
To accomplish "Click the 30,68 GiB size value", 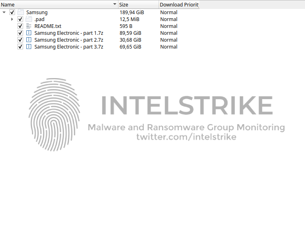I will (131, 40).
